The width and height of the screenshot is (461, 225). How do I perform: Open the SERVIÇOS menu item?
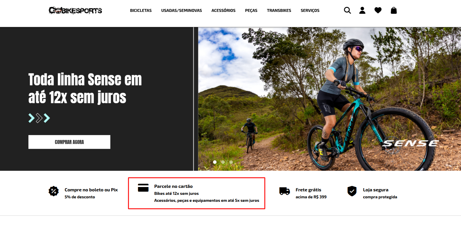click(310, 10)
